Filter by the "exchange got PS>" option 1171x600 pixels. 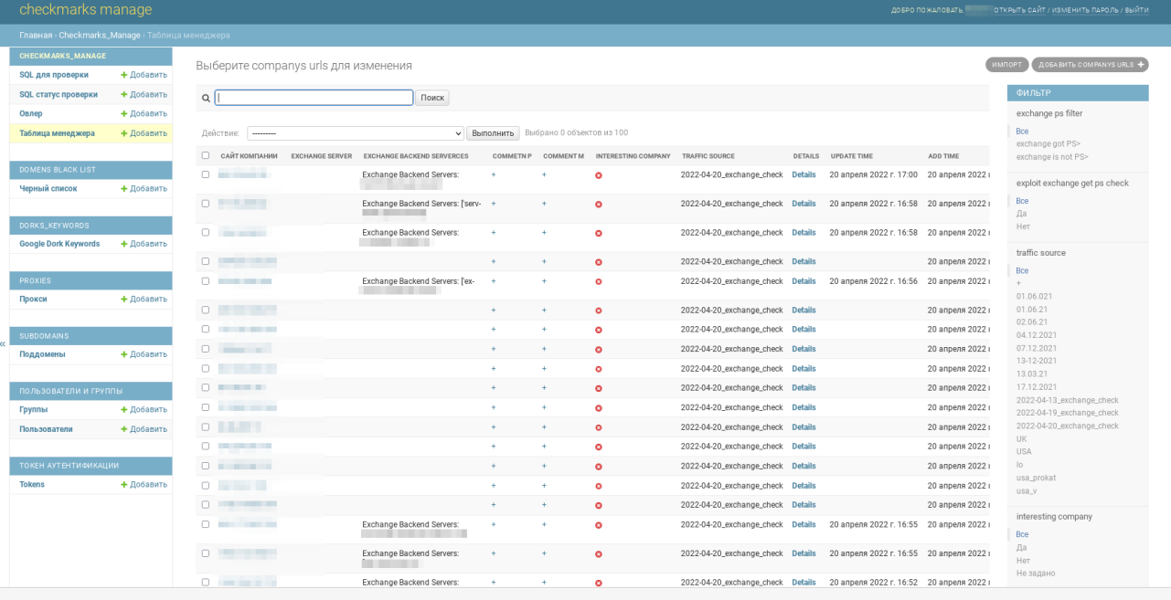tap(1048, 144)
